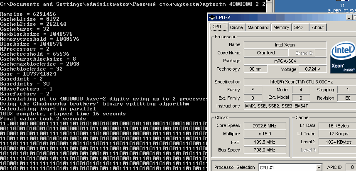The height and width of the screenshot is (171, 356).
Task: Click the FSB value 199.5 MHz
Action: (x=265, y=142)
